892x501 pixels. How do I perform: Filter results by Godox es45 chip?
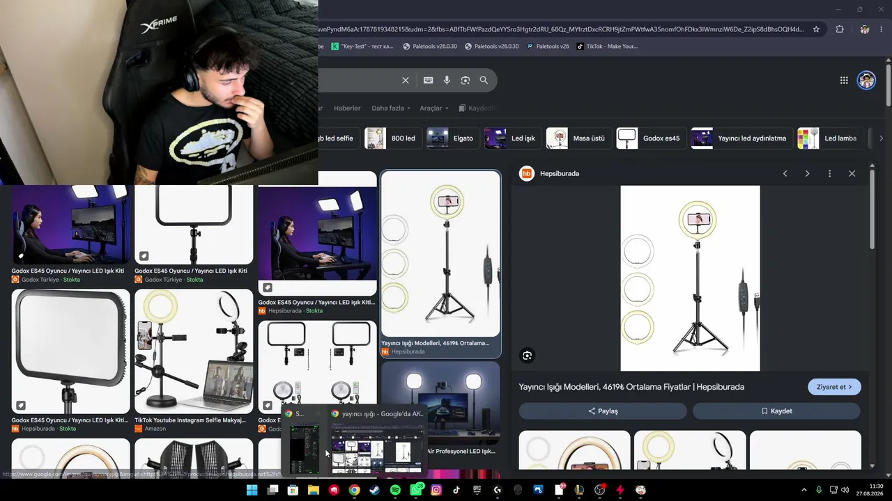pyautogui.click(x=650, y=138)
